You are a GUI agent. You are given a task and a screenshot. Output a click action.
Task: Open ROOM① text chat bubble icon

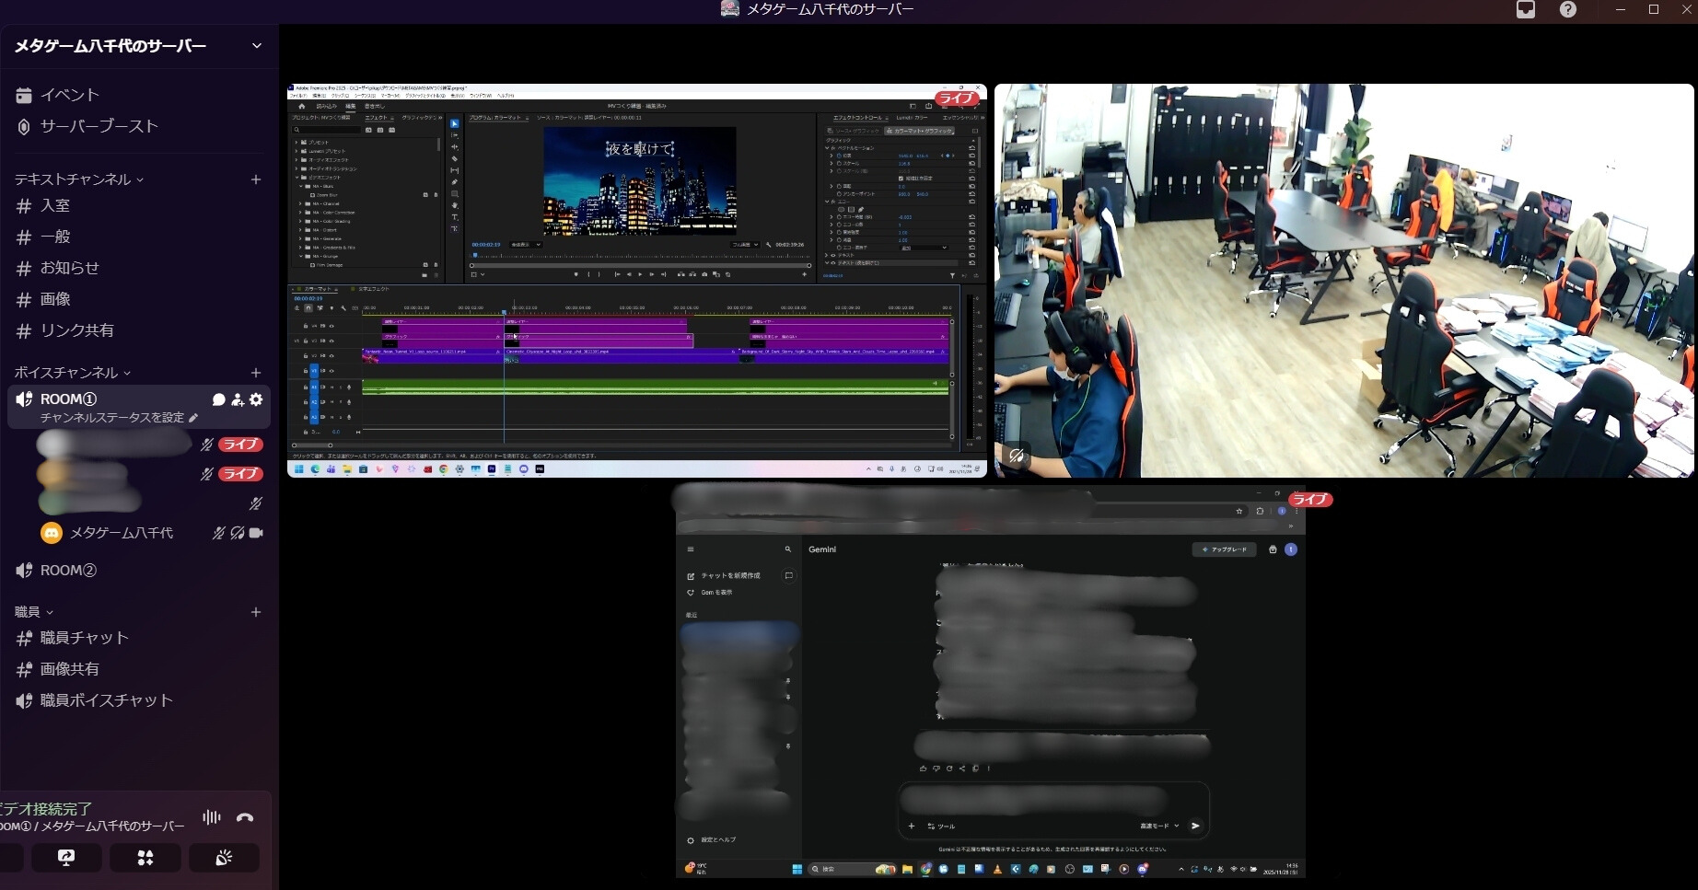coord(218,399)
